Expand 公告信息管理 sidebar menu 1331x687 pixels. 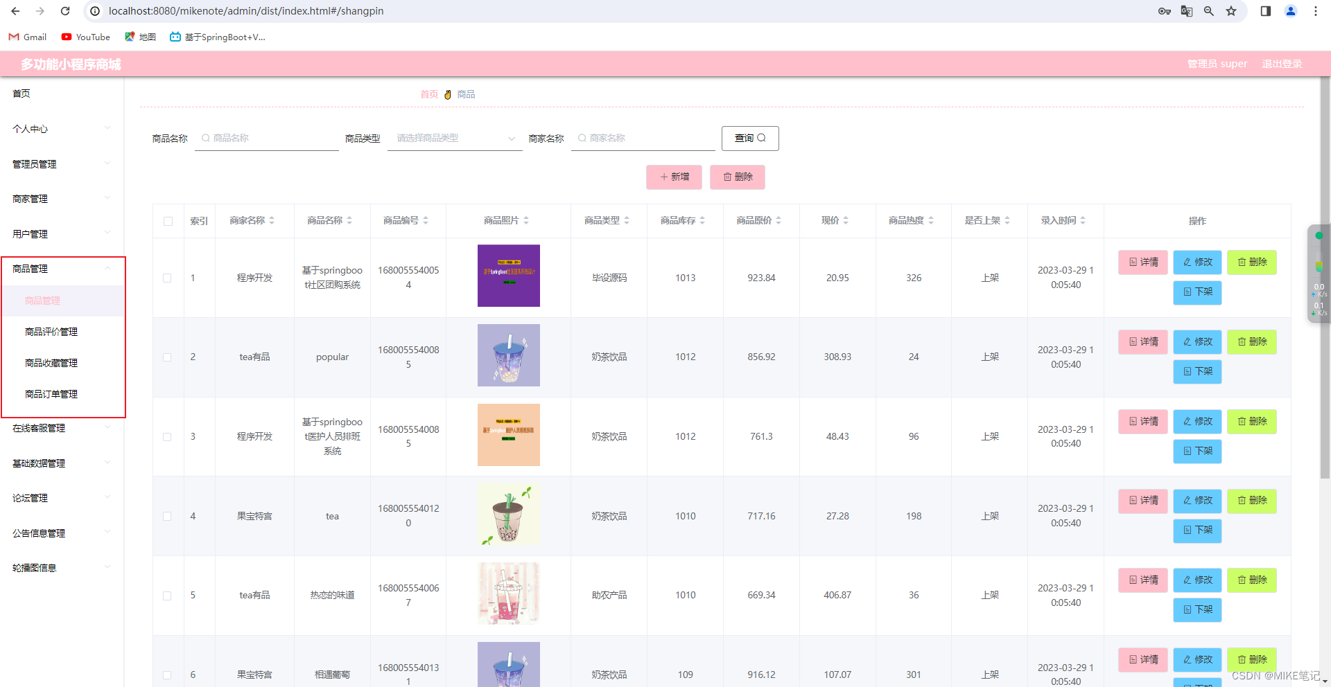tap(62, 533)
